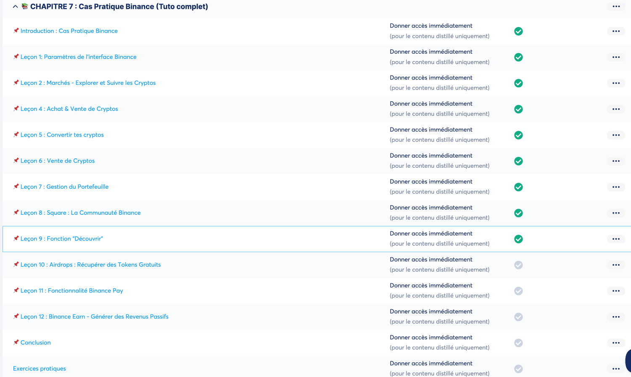Open three-dot menu for Leçon 5 row
This screenshot has height=377, width=631.
(616, 135)
